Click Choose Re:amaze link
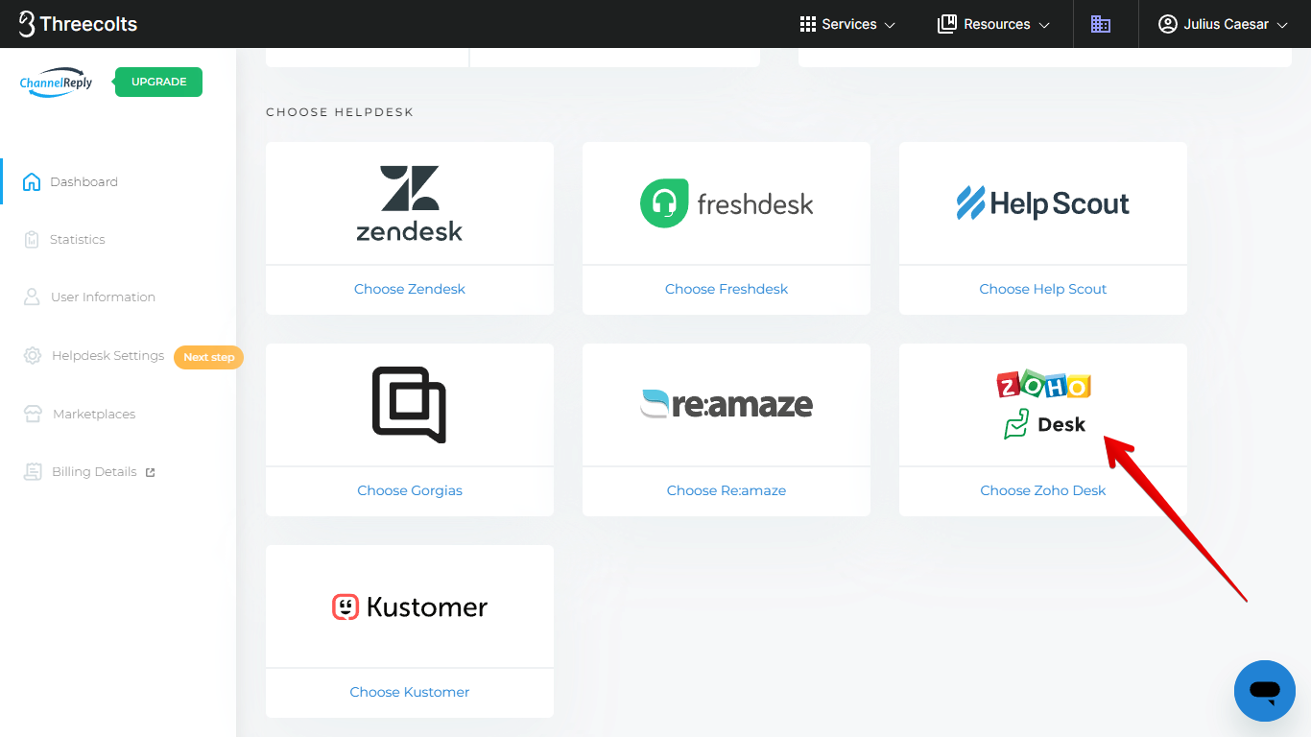This screenshot has width=1311, height=737. point(727,490)
